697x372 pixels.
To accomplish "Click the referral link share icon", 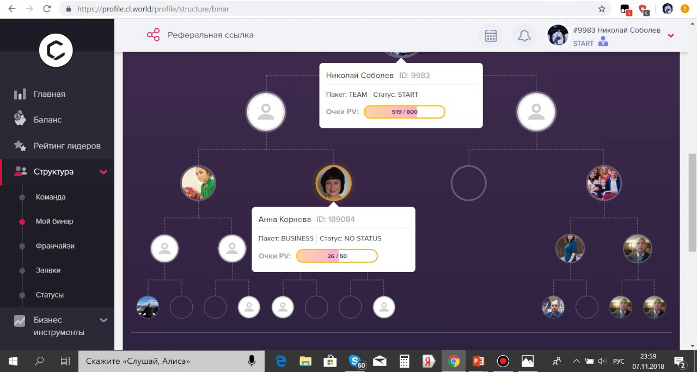I will [x=153, y=35].
